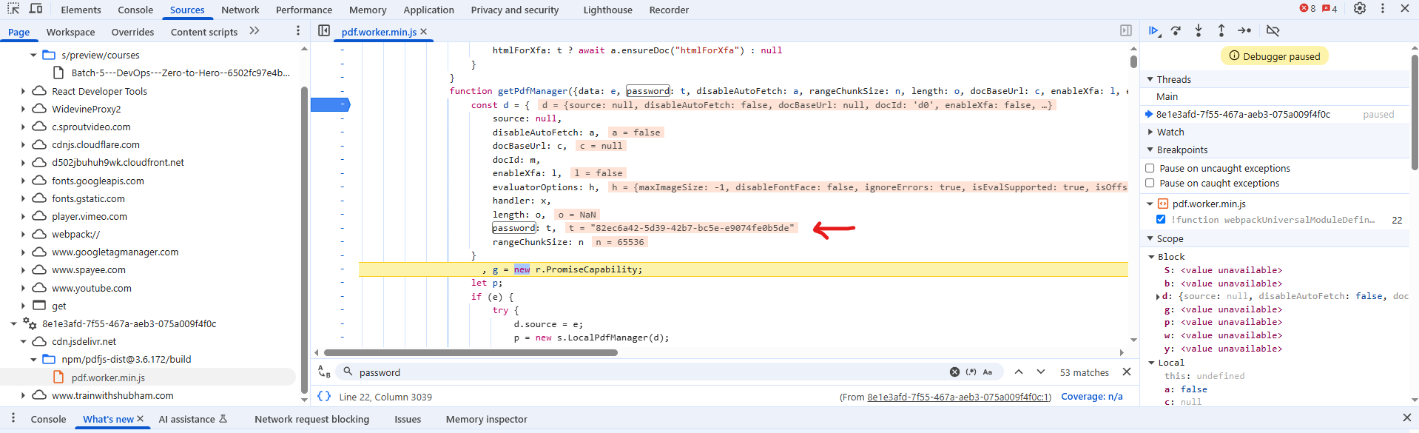Viewport: 1419px width, 433px height.
Task: Open DevTools settings gear
Action: [x=1360, y=9]
